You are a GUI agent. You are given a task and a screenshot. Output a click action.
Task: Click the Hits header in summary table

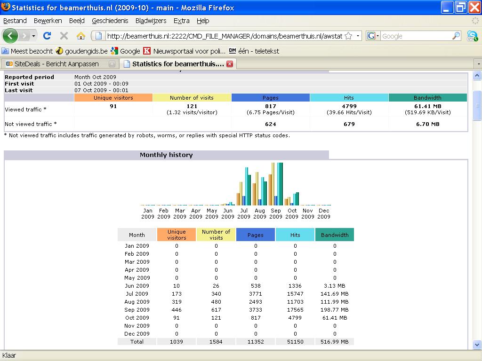pos(349,98)
